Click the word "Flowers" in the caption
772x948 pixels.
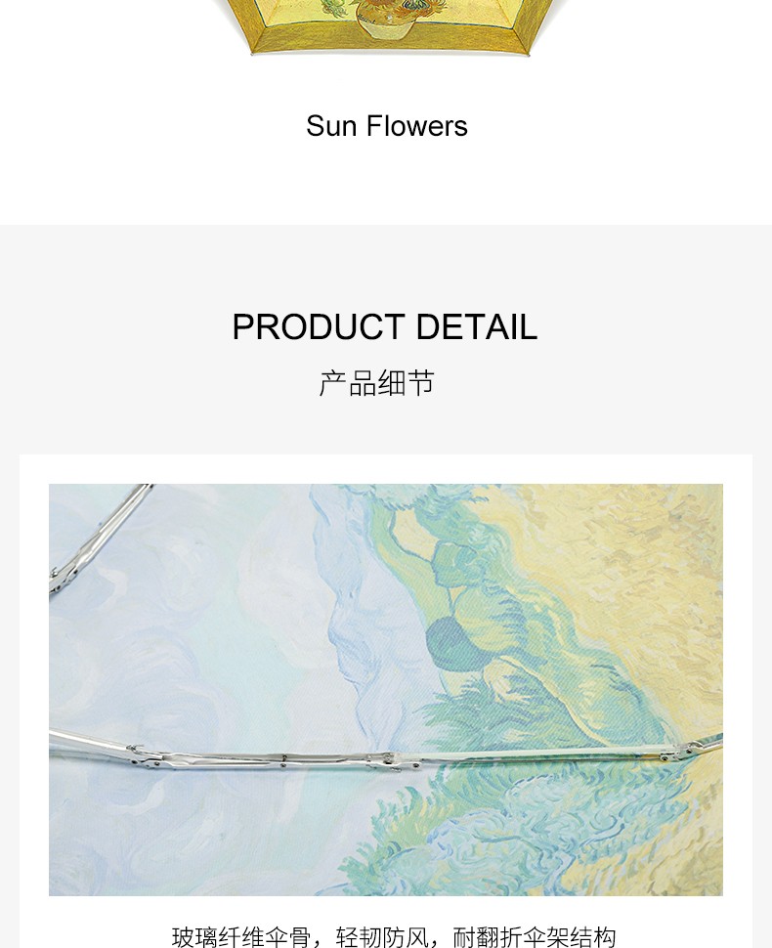pos(417,126)
